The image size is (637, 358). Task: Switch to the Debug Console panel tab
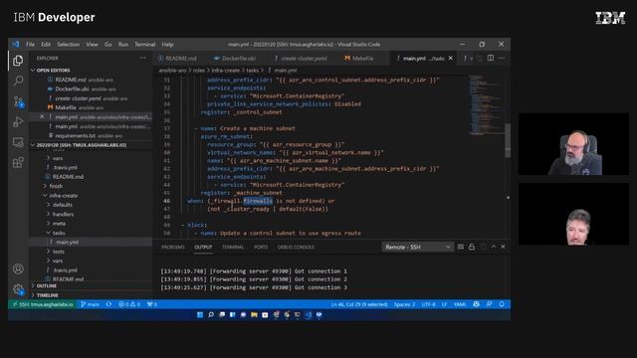click(296, 247)
